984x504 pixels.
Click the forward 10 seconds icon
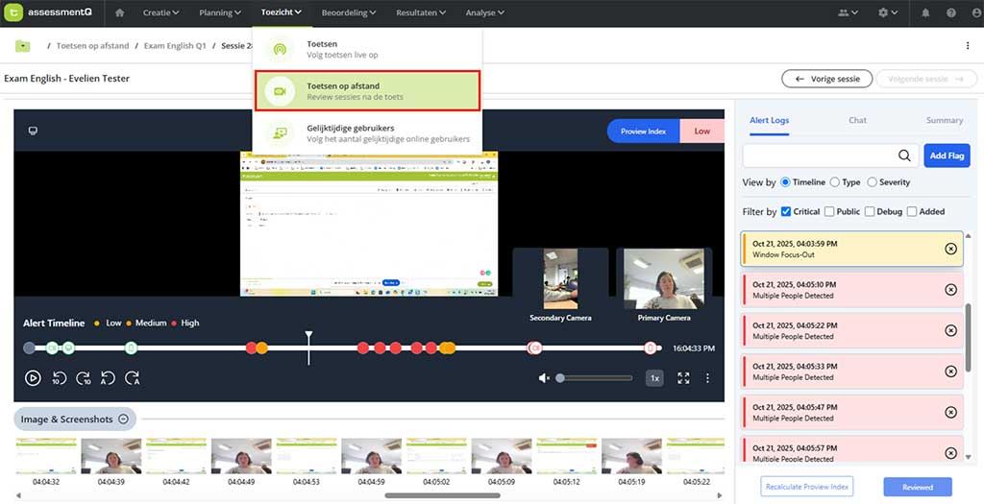click(x=84, y=378)
